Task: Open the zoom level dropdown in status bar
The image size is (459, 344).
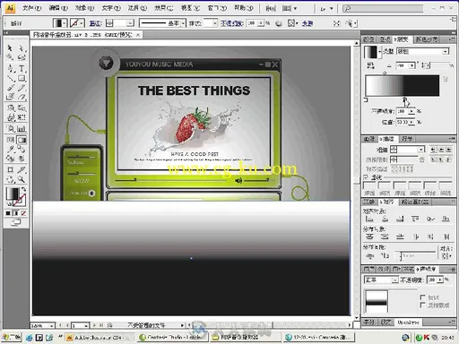Action: [x=51, y=325]
